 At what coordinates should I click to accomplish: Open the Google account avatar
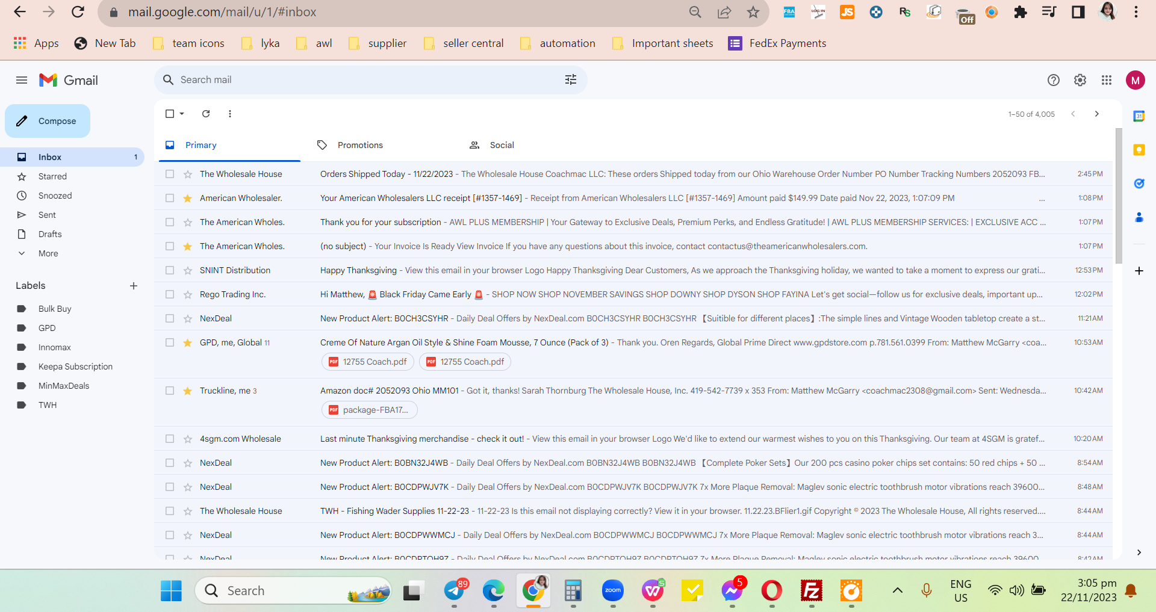tap(1136, 80)
